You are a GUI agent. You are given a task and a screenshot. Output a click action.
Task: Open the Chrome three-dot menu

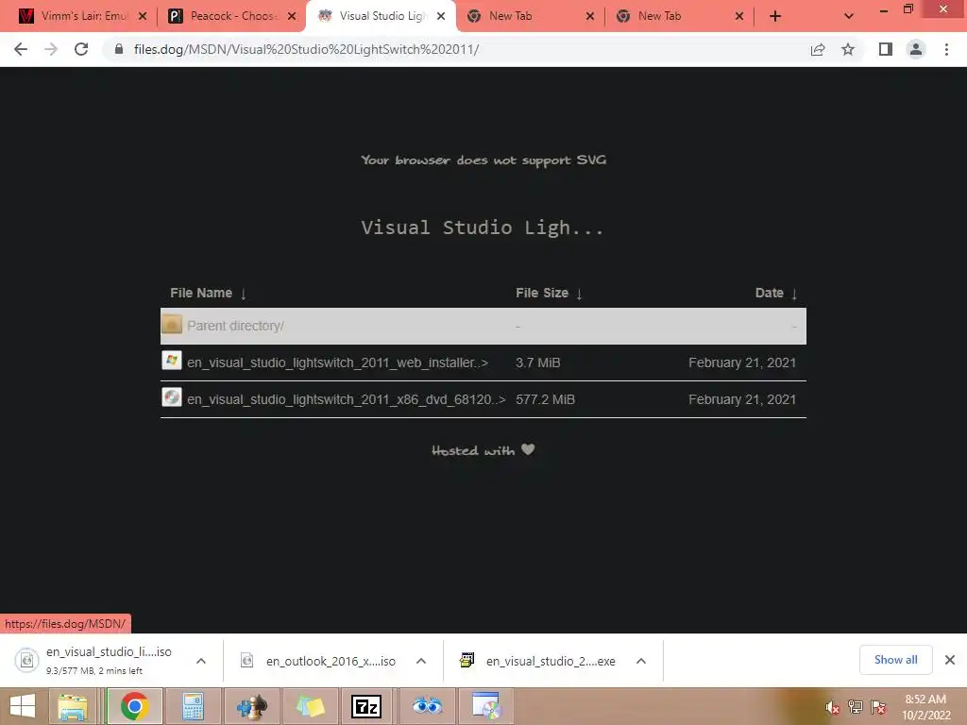946,49
